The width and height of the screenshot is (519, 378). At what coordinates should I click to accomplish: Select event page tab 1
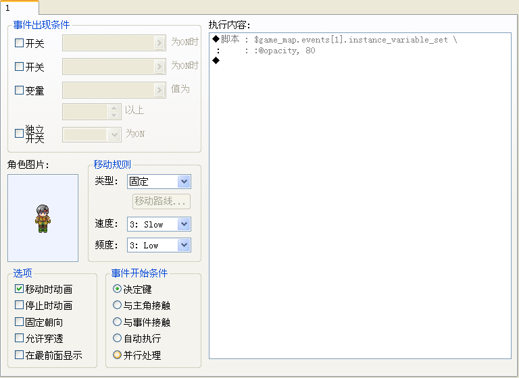[x=19, y=7]
